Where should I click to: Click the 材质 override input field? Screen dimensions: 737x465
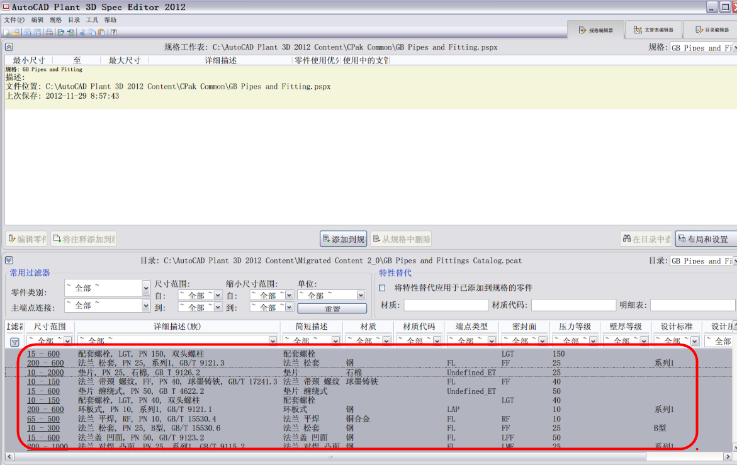coord(446,305)
